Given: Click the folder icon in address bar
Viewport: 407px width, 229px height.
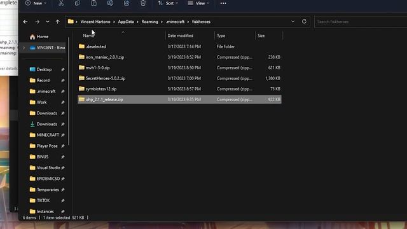Looking at the screenshot, I should (x=71, y=22).
